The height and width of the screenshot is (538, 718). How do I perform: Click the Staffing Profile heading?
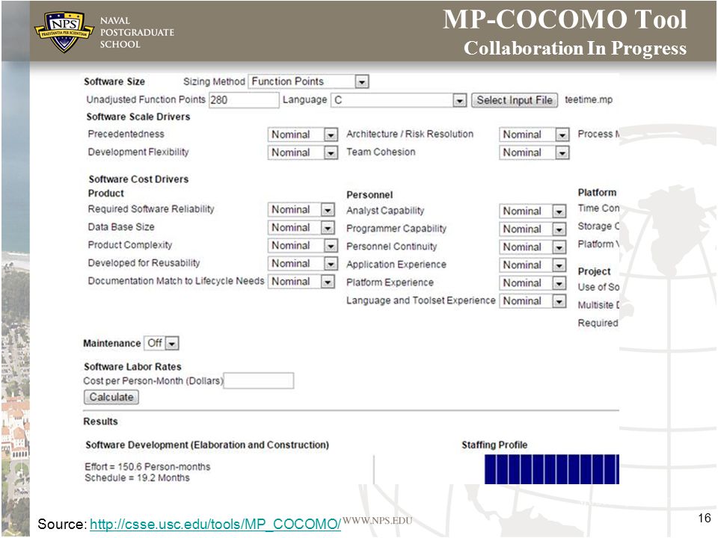pos(494,445)
